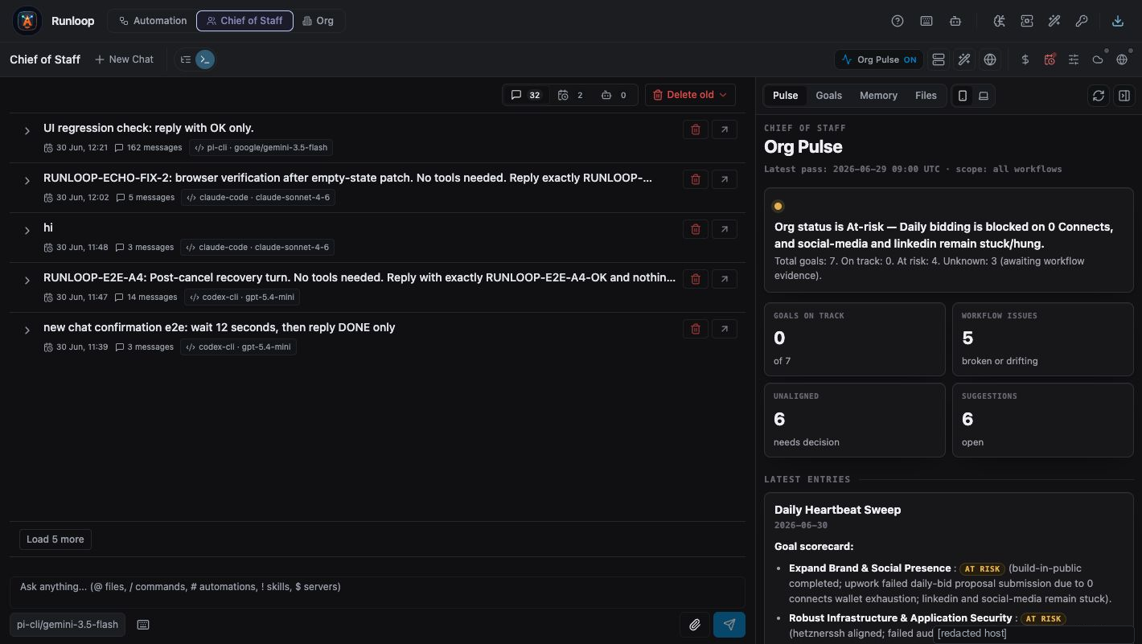Expand the 'hi' chat row
The height and width of the screenshot is (644, 1142).
27,231
